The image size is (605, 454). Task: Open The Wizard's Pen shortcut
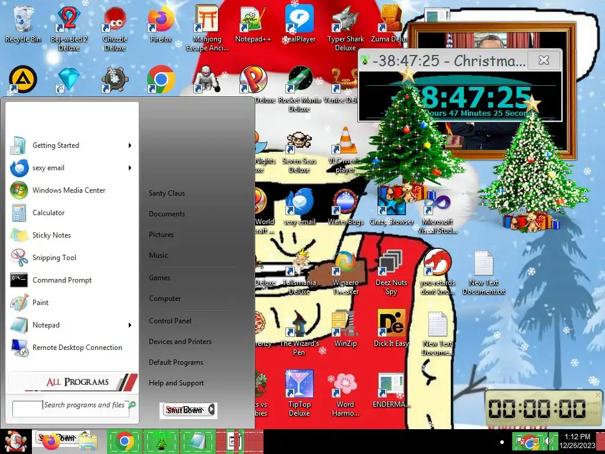pyautogui.click(x=300, y=333)
